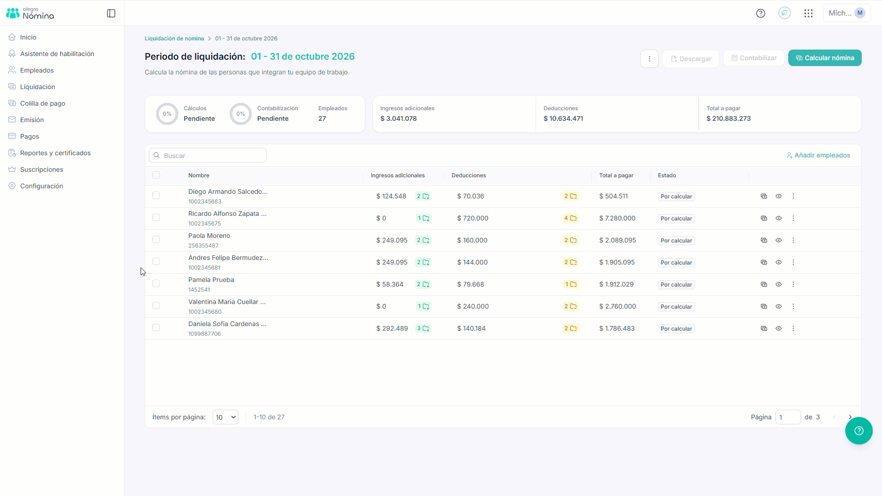The height and width of the screenshot is (496, 882).
Task: Open Reportes y certificados in the sidebar
Action: coord(55,153)
